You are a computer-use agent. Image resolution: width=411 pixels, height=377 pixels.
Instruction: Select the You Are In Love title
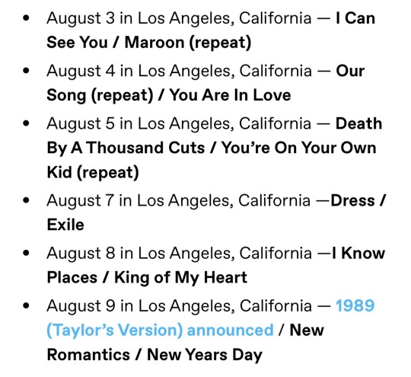pos(230,95)
